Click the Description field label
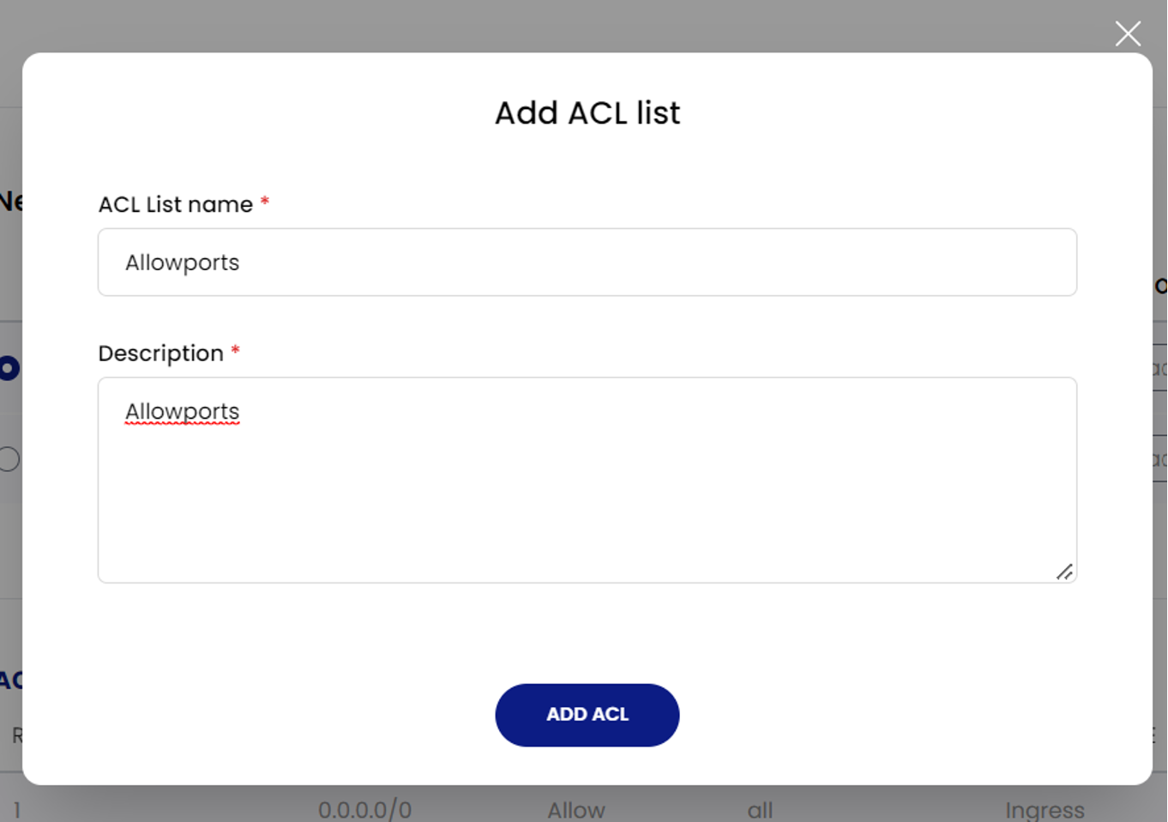The image size is (1168, 822). point(160,353)
